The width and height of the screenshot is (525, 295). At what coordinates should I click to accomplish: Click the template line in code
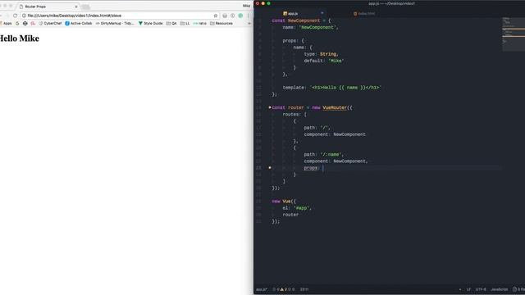(331, 88)
